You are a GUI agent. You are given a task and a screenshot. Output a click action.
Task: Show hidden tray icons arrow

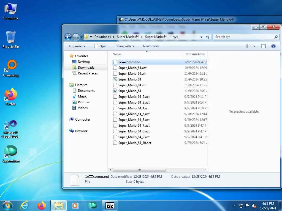(x=234, y=206)
